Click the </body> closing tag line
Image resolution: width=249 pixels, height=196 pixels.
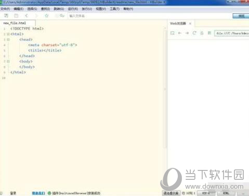(x=27, y=67)
